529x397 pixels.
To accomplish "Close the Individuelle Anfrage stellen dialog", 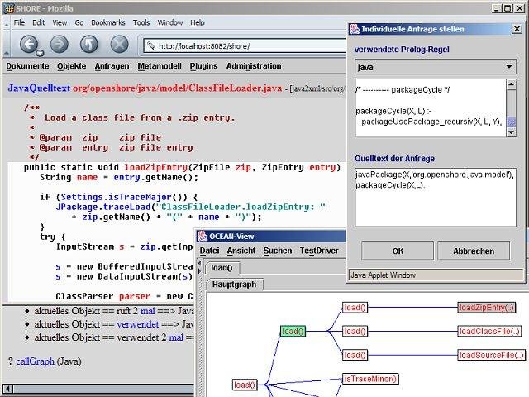I will coord(517,29).
